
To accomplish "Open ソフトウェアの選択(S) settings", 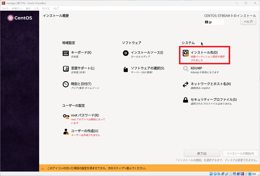I will pyautogui.click(x=147, y=68).
